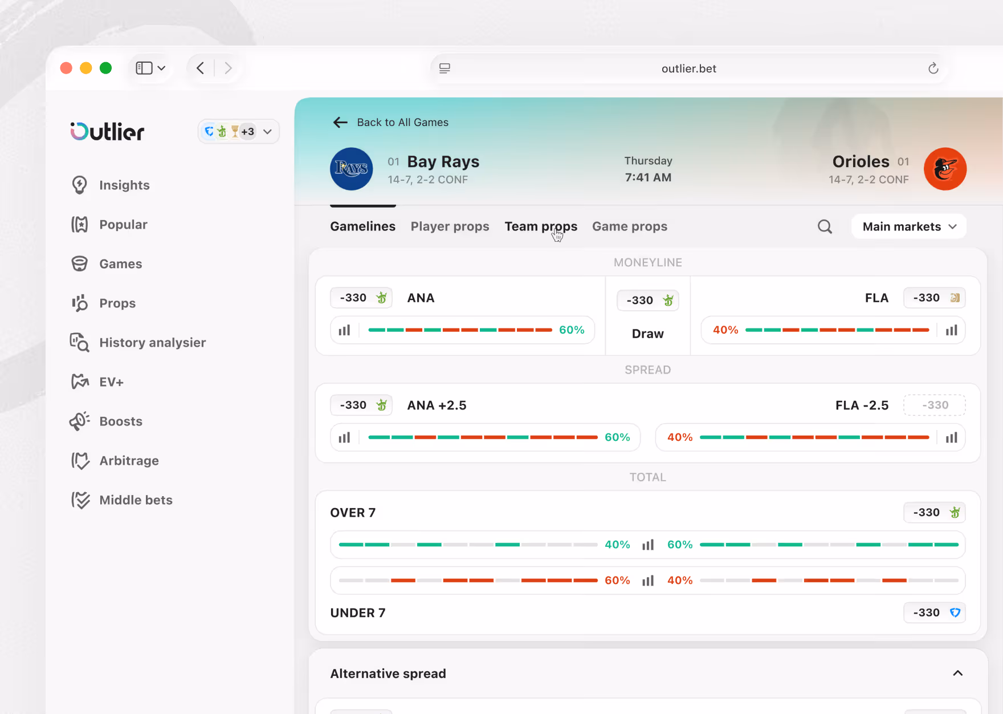Toggle the browser sidebar panel icon
Screen dimensions: 1003x714
(x=144, y=68)
